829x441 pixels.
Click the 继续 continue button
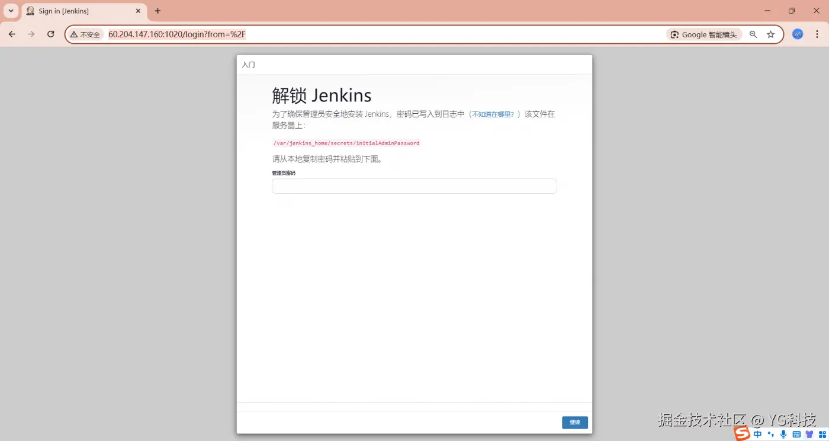tap(574, 422)
